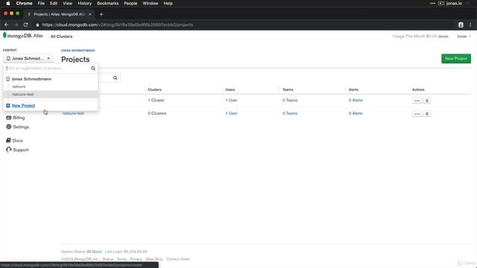This screenshot has width=477, height=268.
Task: Open the Apple menu
Action: [8, 3]
